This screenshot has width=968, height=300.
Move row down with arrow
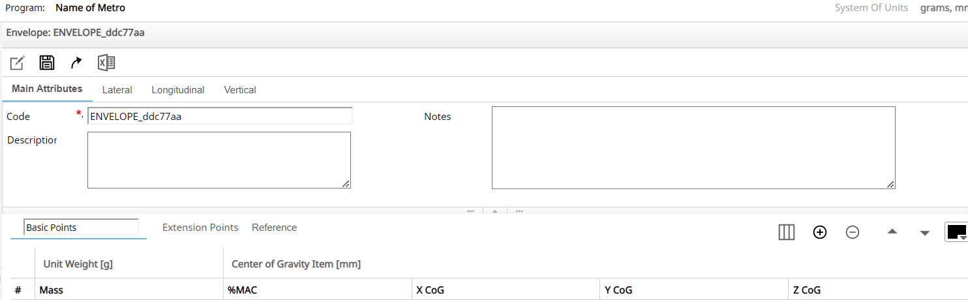[924, 233]
